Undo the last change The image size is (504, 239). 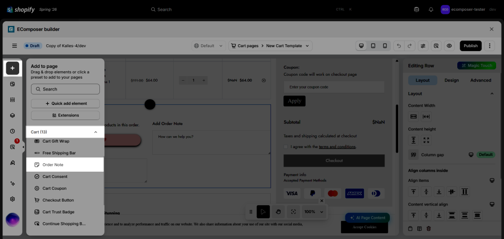pyautogui.click(x=399, y=46)
